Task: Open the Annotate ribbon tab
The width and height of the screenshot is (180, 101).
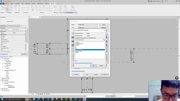Action: [x=17, y=4]
